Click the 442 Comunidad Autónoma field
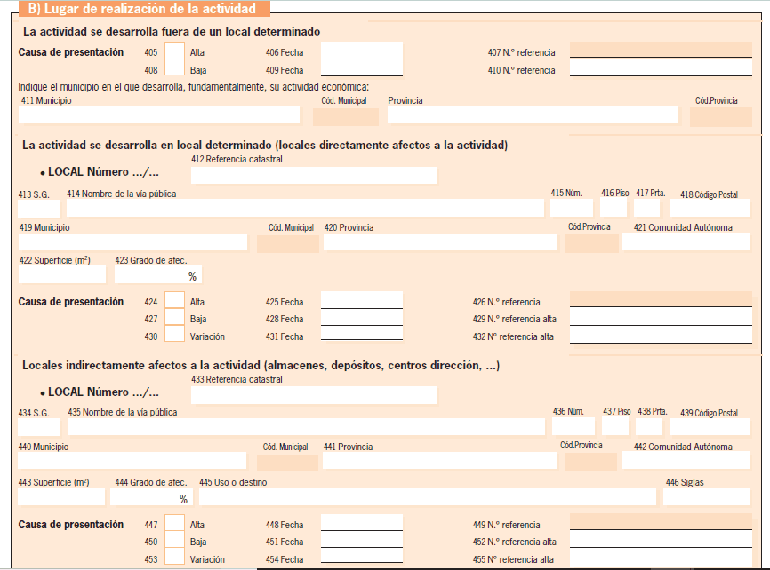The height and width of the screenshot is (570, 770). pyautogui.click(x=686, y=460)
